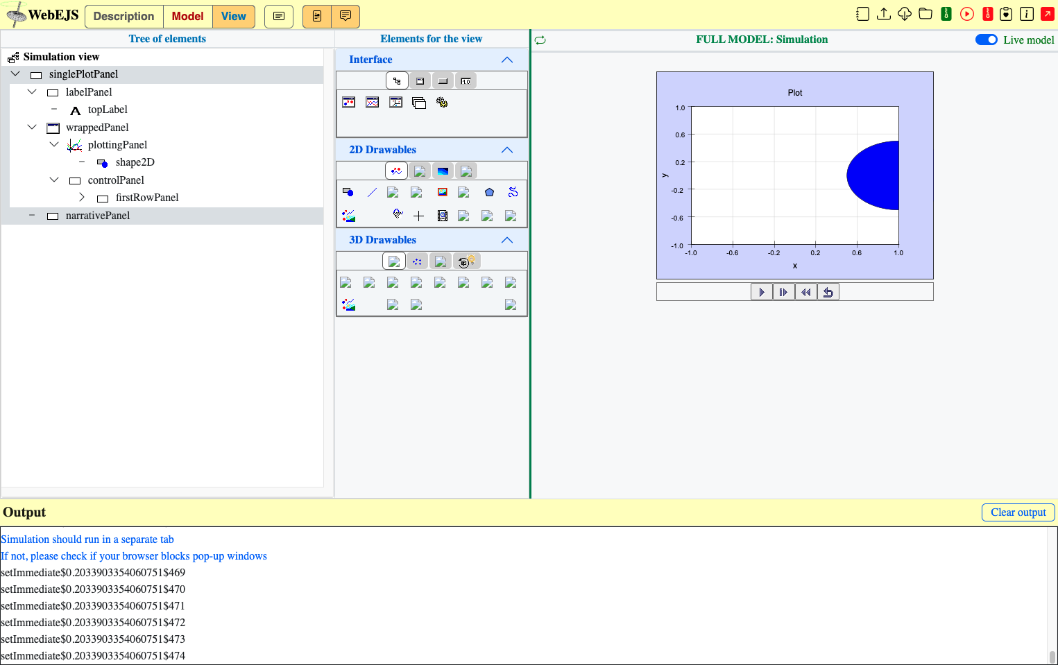Select the diagonal line segment drawable
Image resolution: width=1058 pixels, height=665 pixels.
point(372,192)
